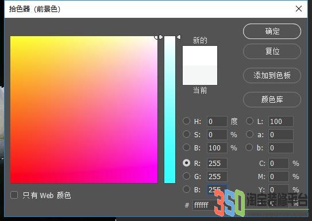Click the 新的 new color swatch
The width and height of the screenshot is (312, 221).
pyautogui.click(x=200, y=56)
